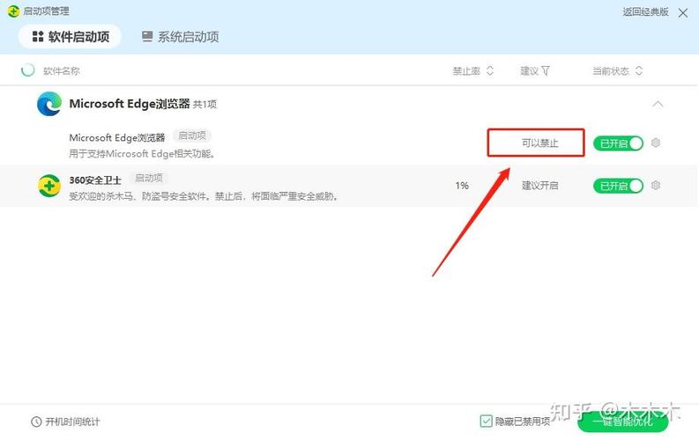This screenshot has width=699, height=440.
Task: Click the Edge 启动项 tag label
Action: (x=192, y=136)
